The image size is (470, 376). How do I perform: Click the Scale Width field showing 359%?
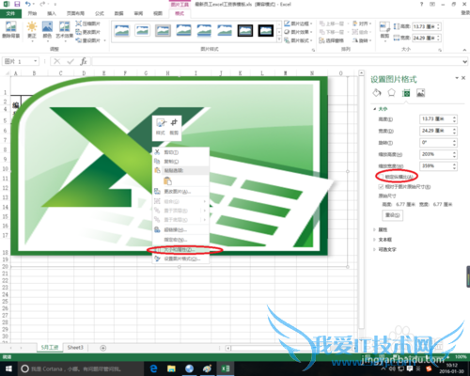click(435, 166)
